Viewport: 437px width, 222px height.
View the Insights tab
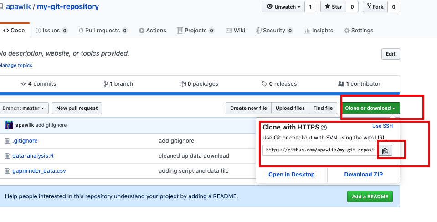point(319,31)
